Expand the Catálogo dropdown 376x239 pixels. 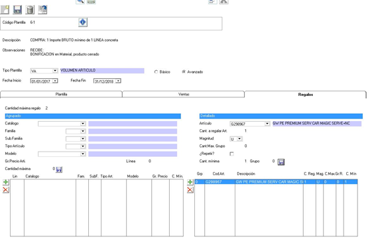pyautogui.click(x=83, y=124)
